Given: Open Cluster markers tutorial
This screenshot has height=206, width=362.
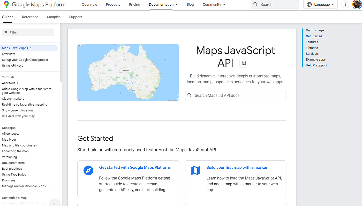Looking at the screenshot, I should (13, 99).
